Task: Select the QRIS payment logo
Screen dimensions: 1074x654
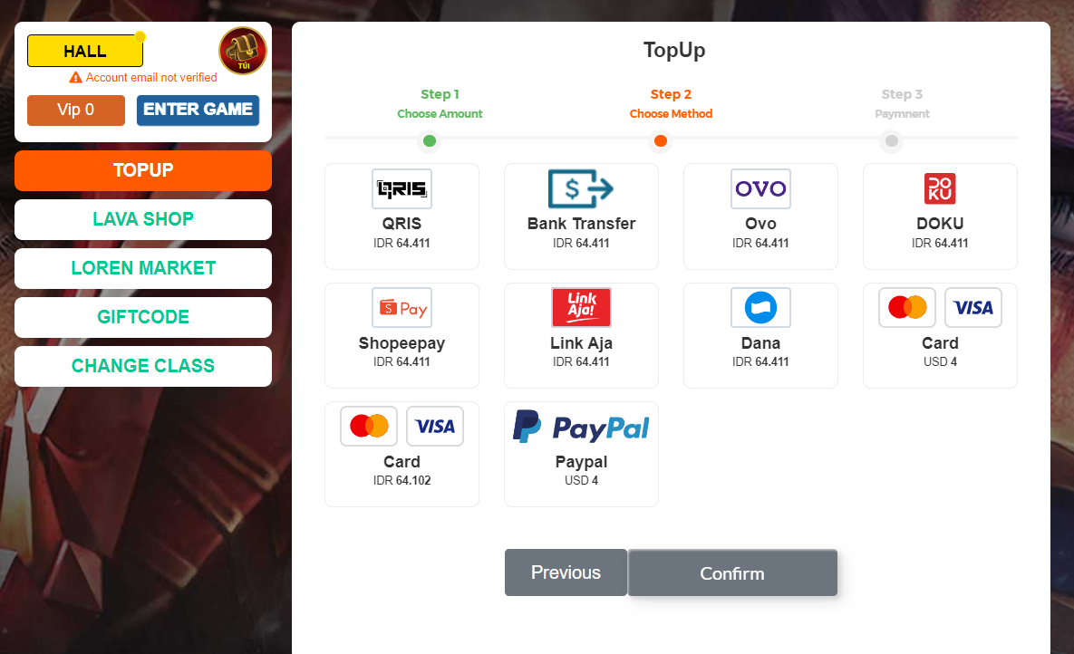Action: point(402,189)
